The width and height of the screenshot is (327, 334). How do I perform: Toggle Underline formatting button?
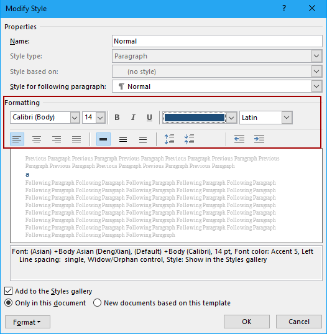[x=149, y=118]
